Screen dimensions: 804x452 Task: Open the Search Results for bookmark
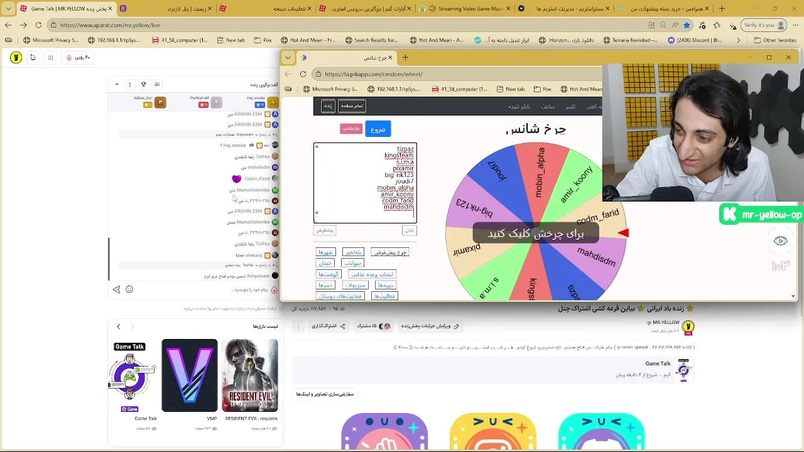[371, 40]
